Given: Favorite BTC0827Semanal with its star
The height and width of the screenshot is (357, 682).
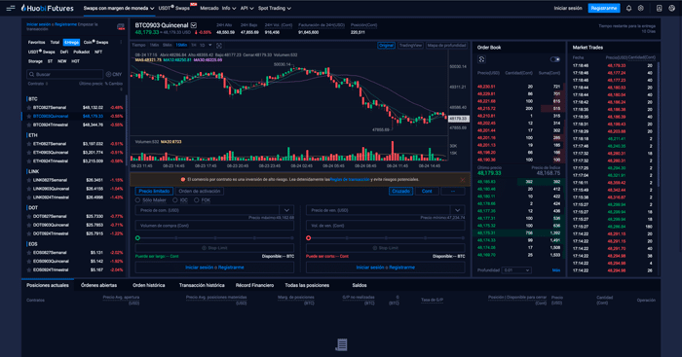Looking at the screenshot, I should [29, 107].
